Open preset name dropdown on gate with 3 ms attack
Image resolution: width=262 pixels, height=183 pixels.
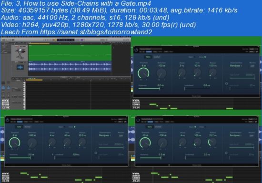click(151, 49)
